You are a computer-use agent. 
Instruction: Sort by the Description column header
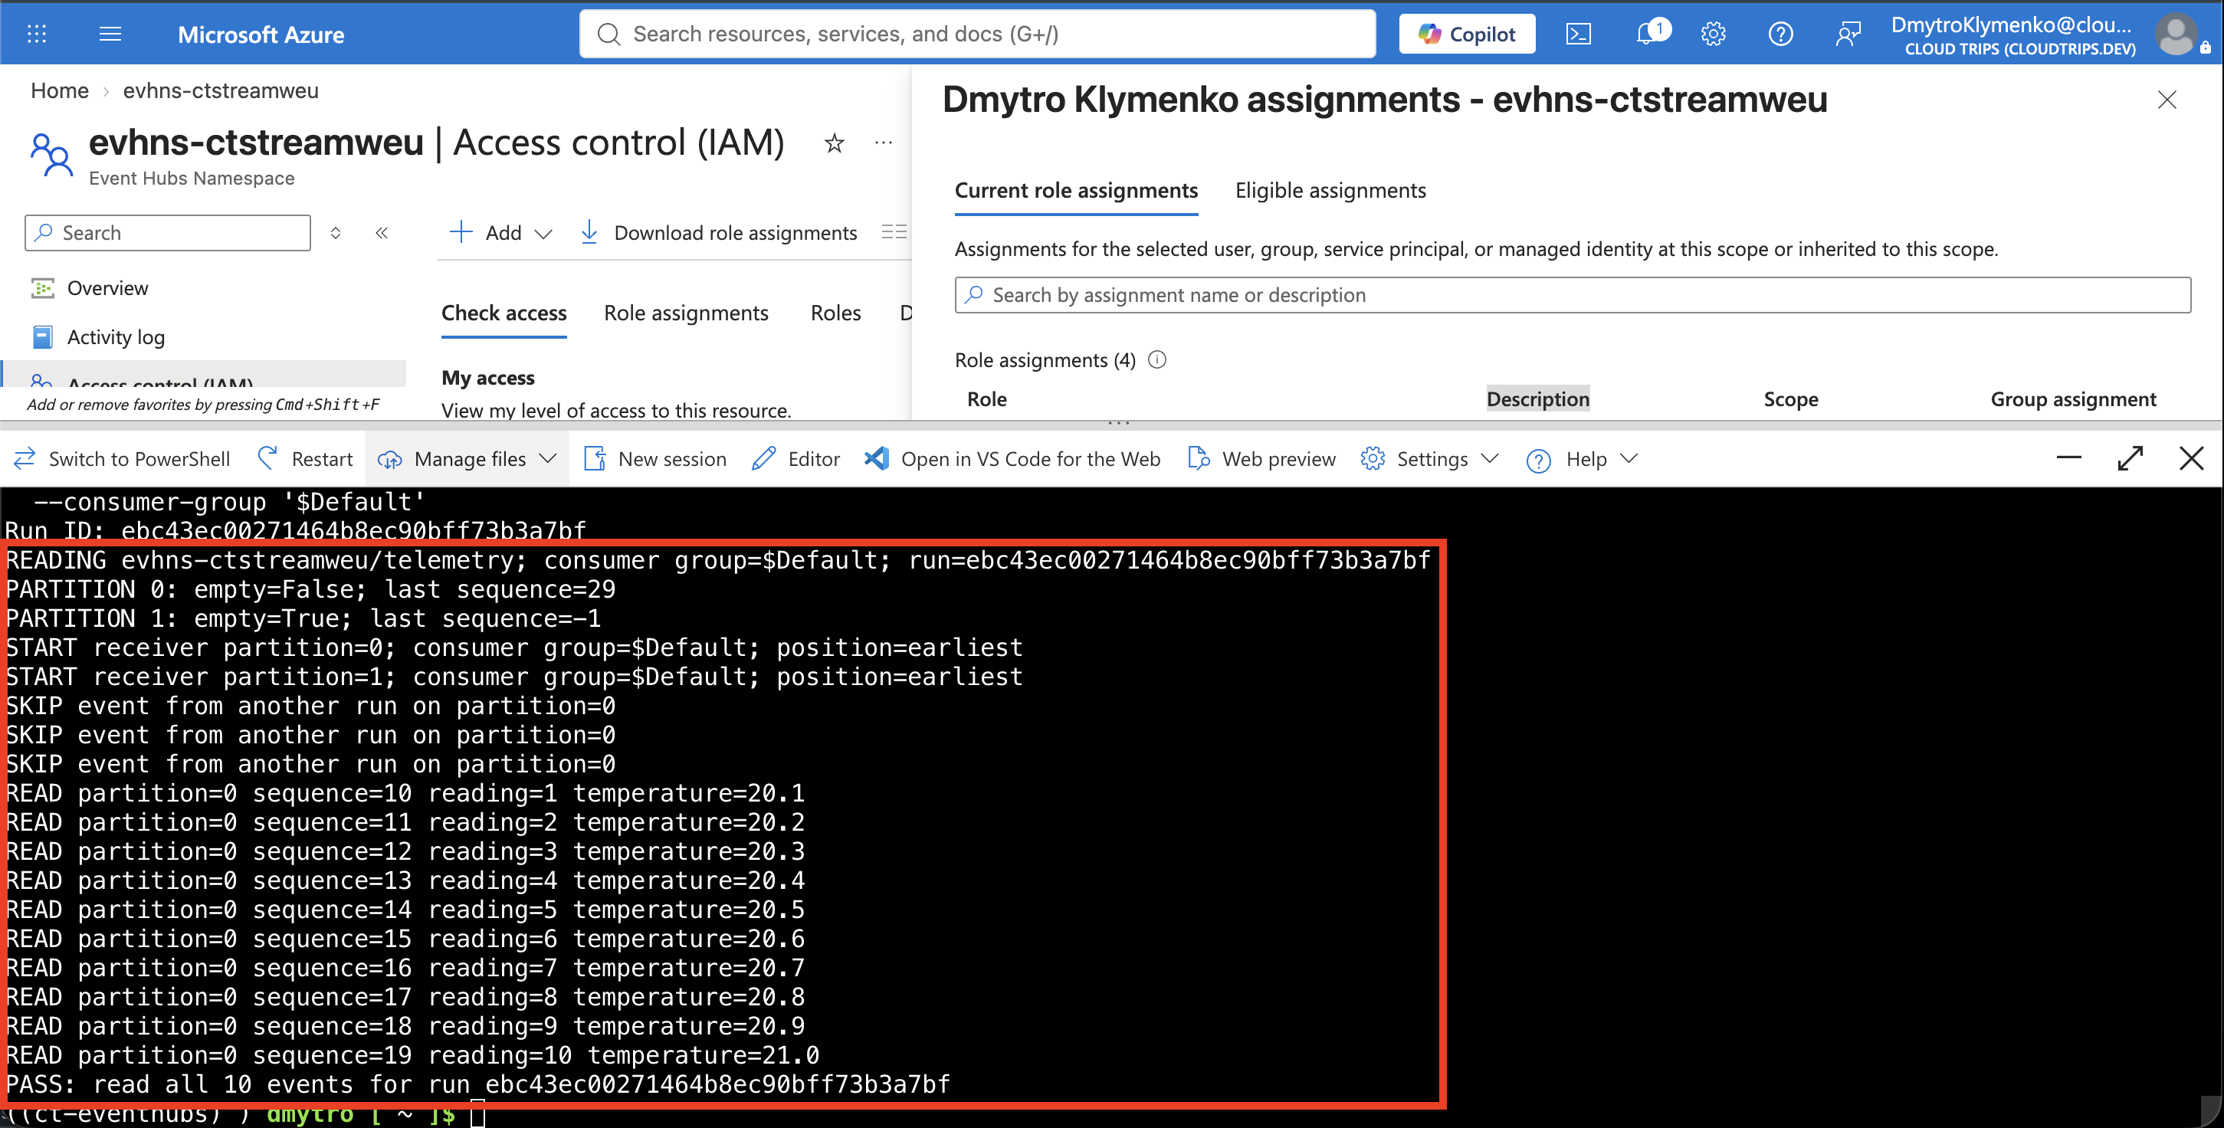tap(1537, 398)
